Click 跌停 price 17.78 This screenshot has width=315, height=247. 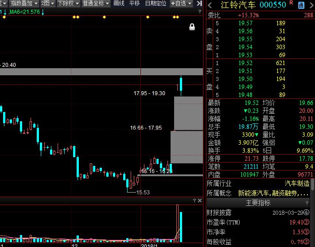(x=306, y=159)
